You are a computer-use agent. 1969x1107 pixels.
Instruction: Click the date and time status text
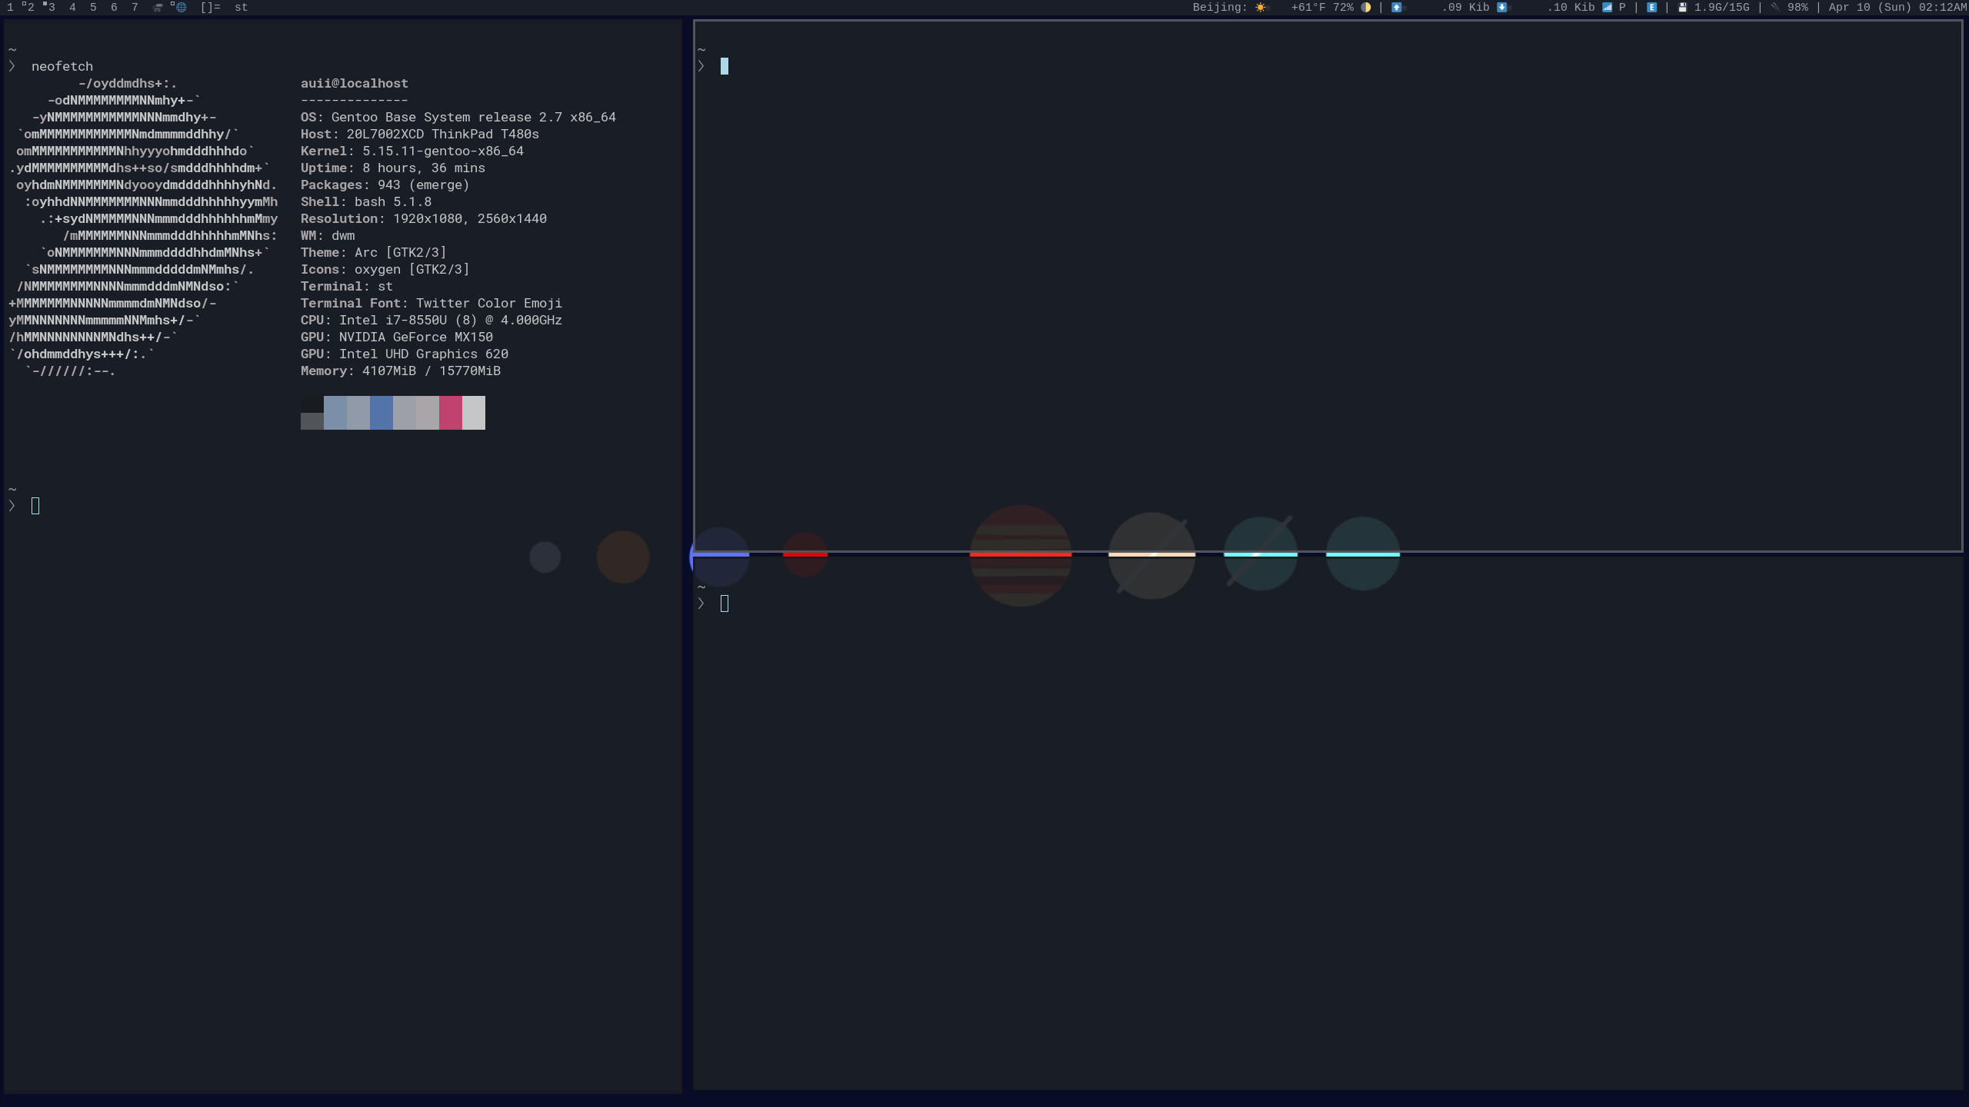1897,8
